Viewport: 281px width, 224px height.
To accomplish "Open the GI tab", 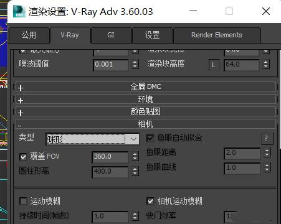I will [111, 35].
